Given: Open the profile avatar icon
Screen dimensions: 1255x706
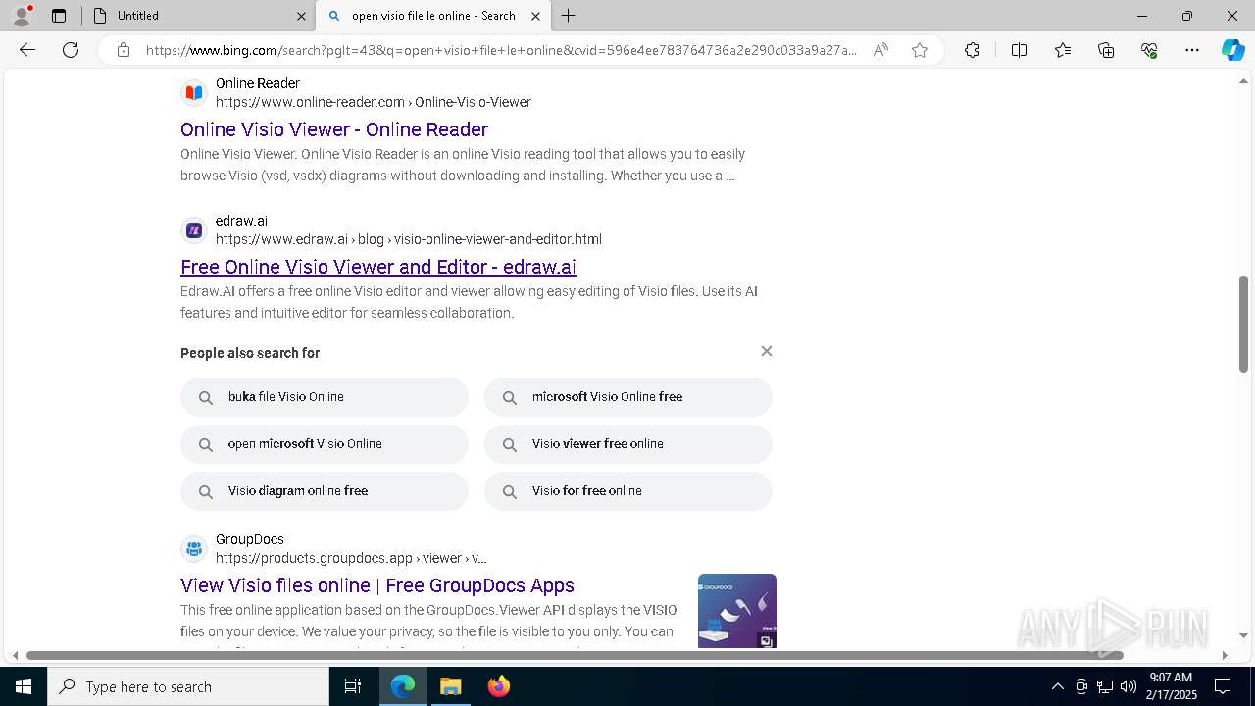Looking at the screenshot, I should click(x=22, y=16).
